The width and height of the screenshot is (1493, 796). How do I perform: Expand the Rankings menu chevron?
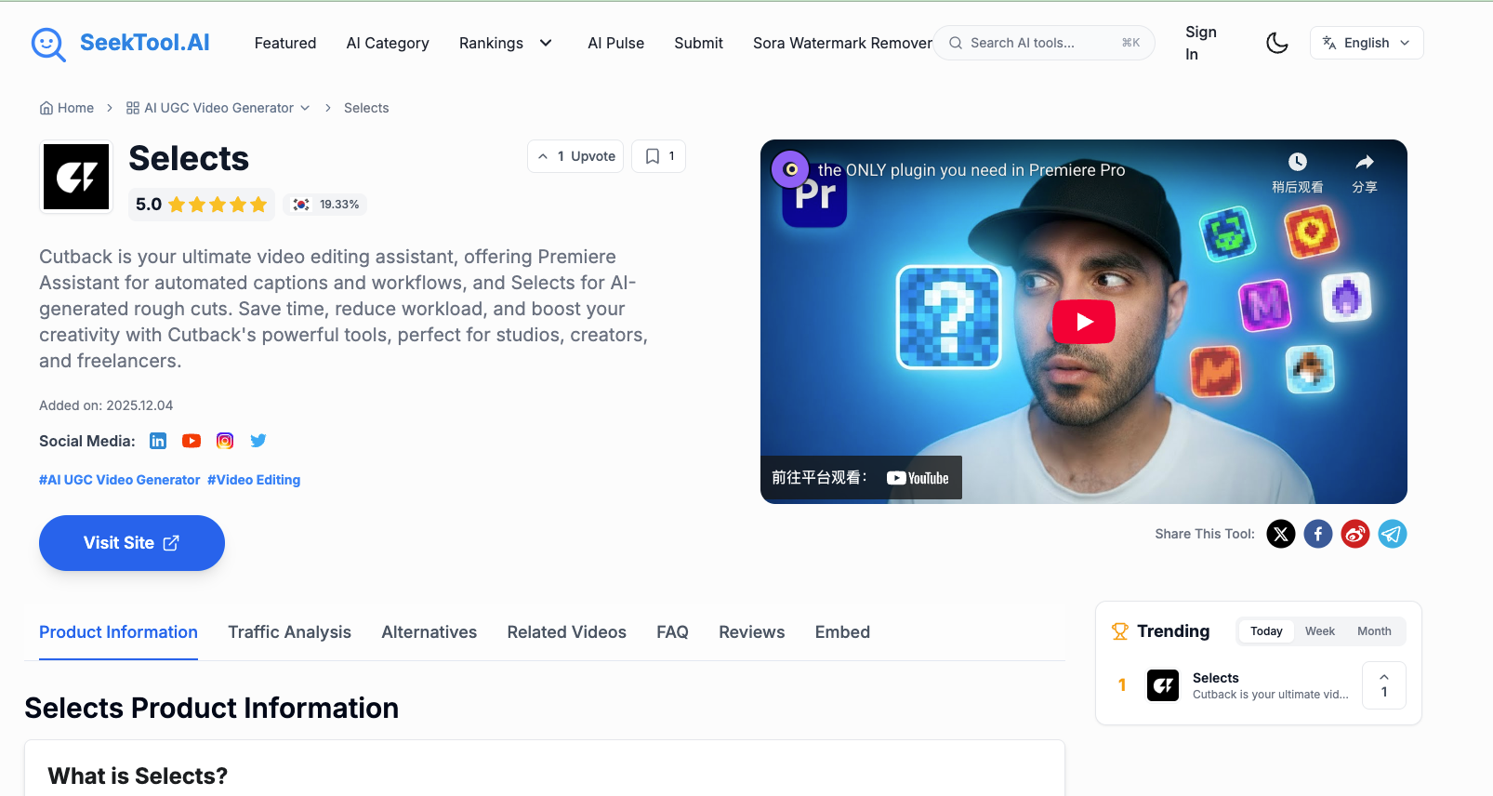point(546,43)
